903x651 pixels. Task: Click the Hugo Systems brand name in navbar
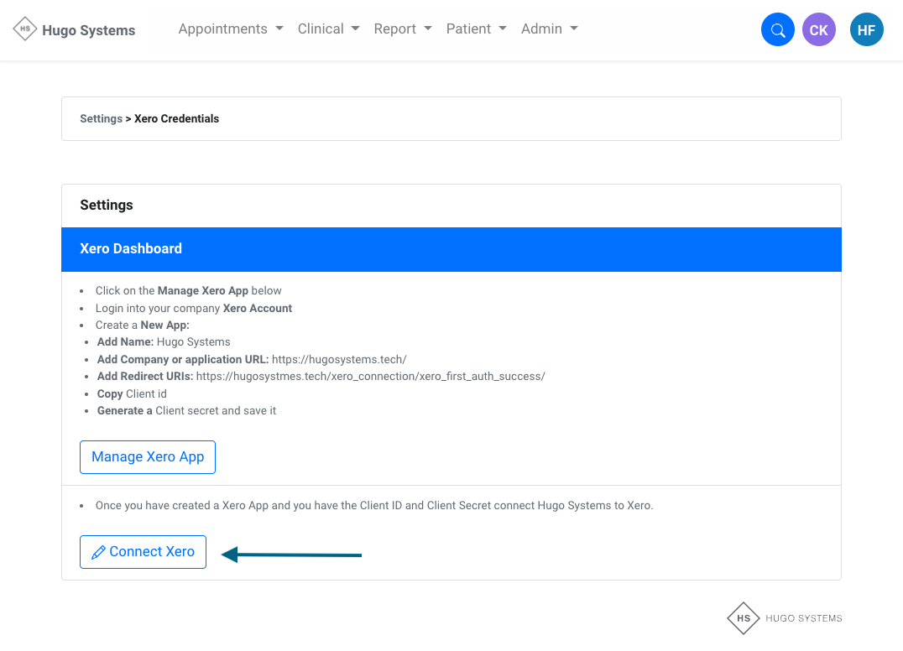tap(88, 30)
